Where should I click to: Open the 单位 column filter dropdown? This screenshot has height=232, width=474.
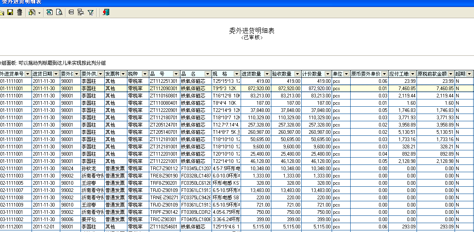click(x=346, y=74)
